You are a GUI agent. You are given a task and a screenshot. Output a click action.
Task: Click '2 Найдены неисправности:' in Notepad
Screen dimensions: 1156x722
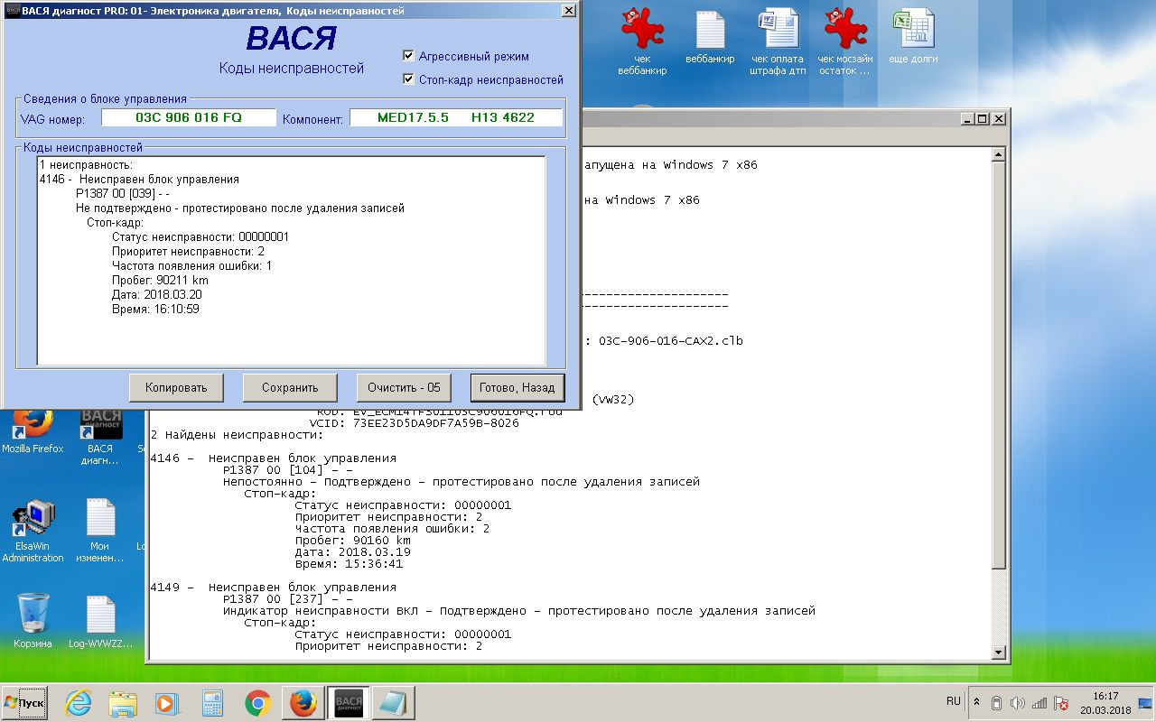click(237, 435)
